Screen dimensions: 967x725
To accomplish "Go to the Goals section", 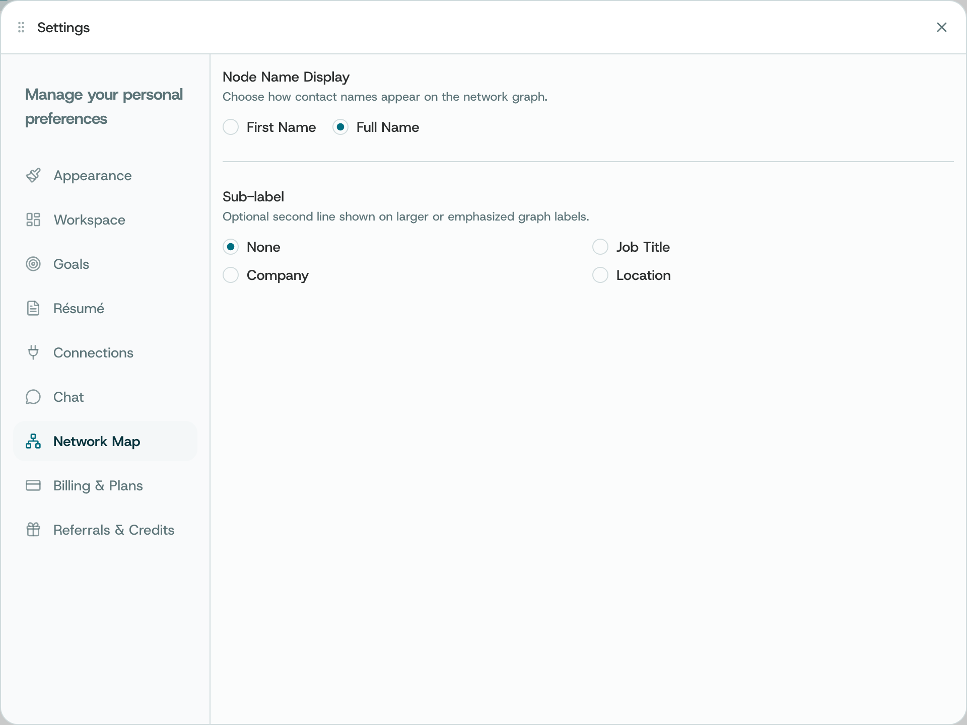I will point(105,264).
